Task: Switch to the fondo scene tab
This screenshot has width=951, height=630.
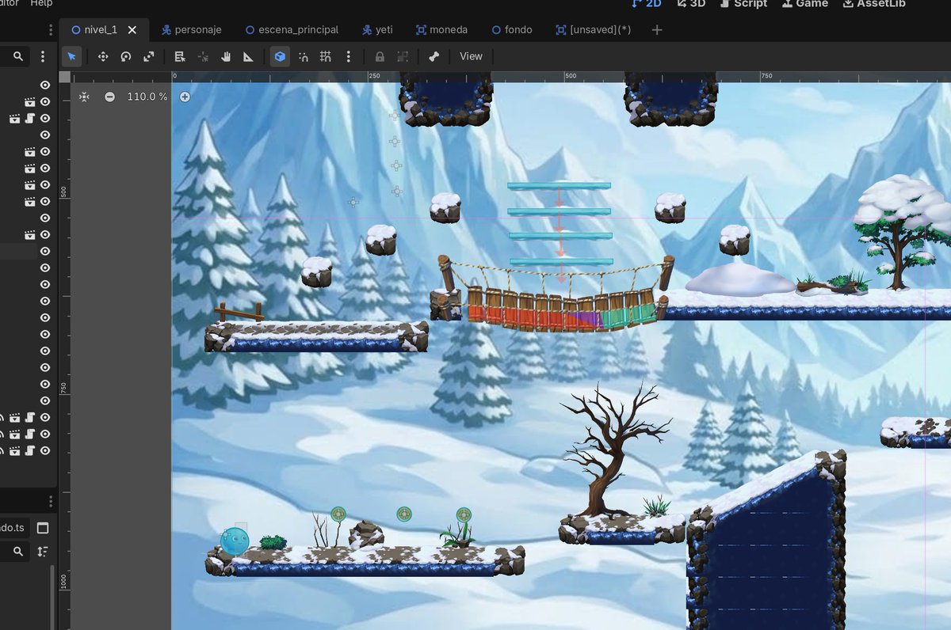Action: coord(511,30)
